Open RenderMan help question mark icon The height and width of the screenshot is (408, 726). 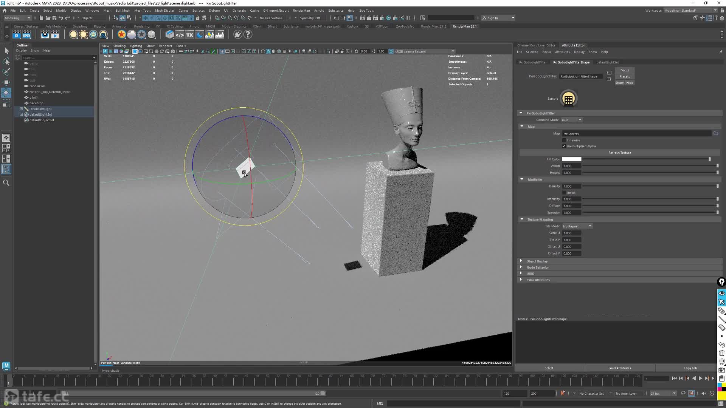pos(248,35)
